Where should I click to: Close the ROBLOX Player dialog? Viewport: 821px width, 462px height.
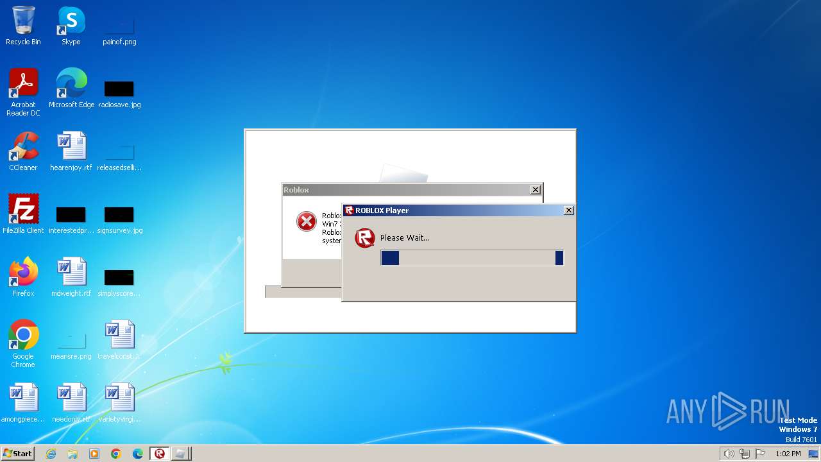coord(568,210)
